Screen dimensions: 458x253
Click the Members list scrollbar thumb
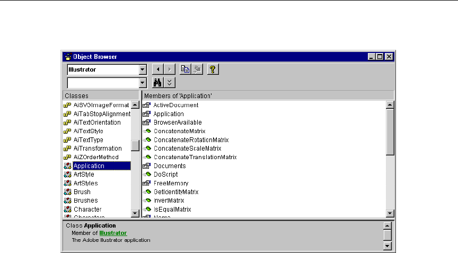pyautogui.click(x=390, y=132)
